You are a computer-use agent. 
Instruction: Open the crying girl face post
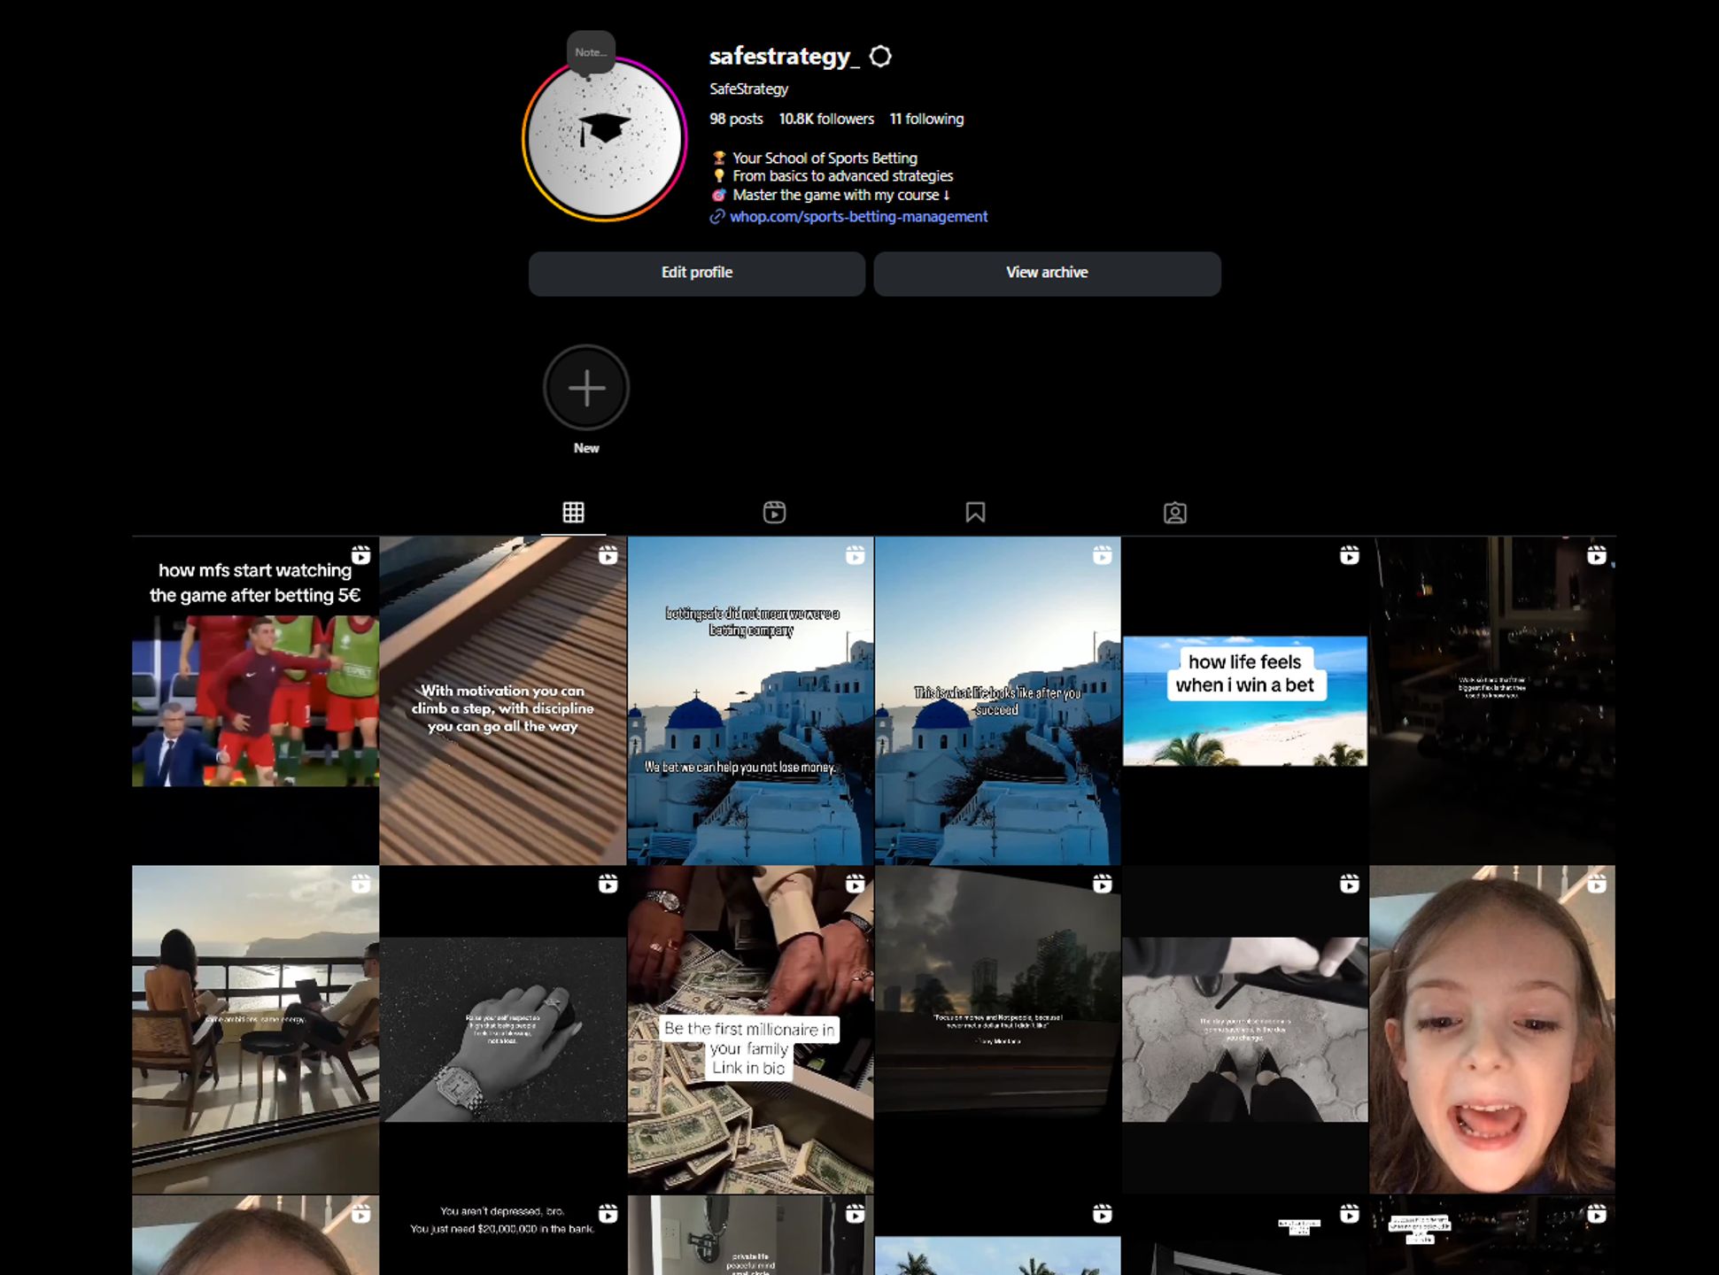tap(1492, 1030)
